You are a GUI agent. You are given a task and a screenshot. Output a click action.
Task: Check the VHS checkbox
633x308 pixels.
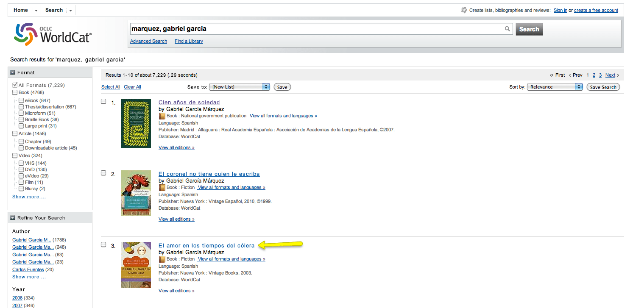(x=21, y=163)
